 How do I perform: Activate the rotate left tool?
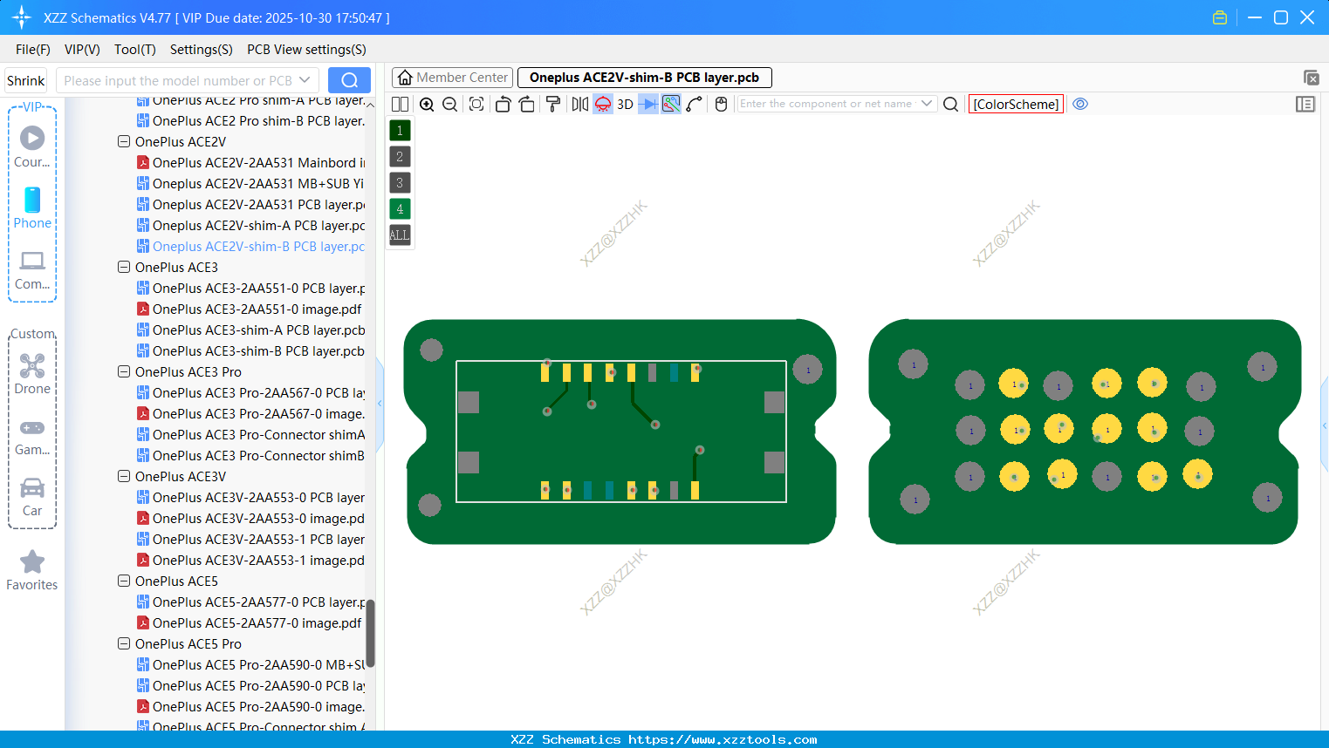pos(503,104)
